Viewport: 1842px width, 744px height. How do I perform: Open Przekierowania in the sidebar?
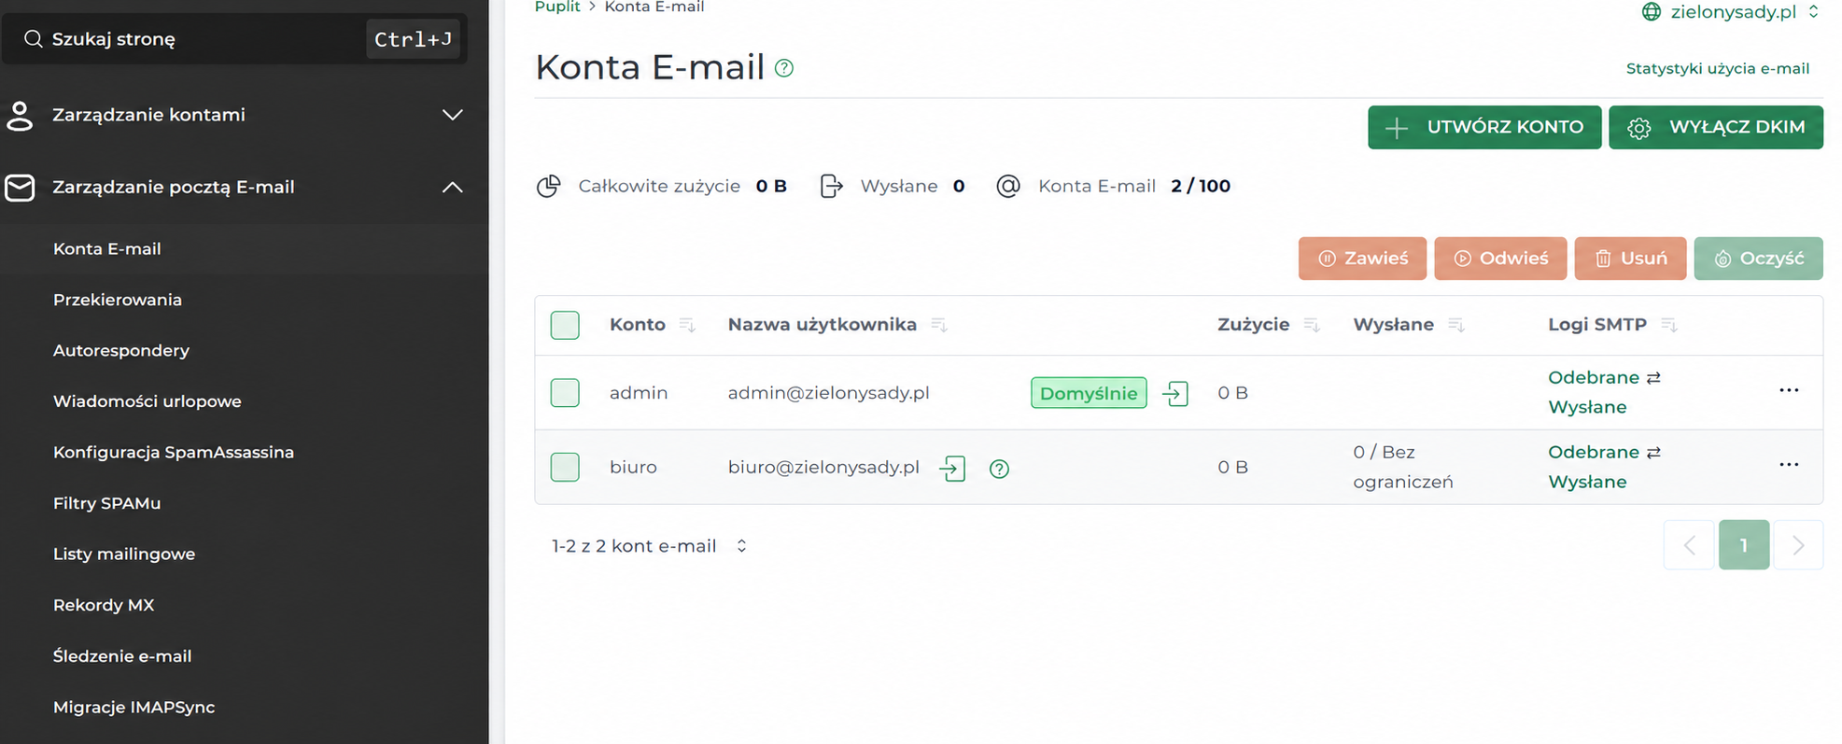point(118,300)
